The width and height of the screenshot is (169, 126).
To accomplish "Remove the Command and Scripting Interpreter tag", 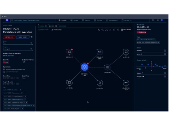I will 33,106.
